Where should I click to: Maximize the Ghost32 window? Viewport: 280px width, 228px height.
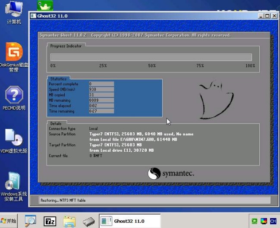pyautogui.click(x=267, y=16)
